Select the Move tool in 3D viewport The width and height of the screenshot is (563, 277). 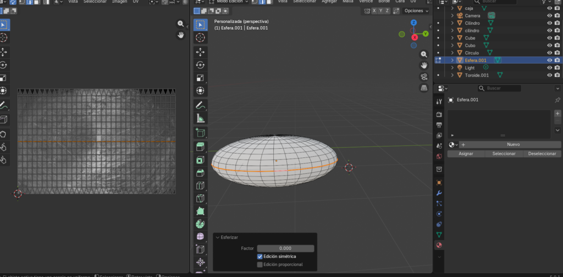200,52
